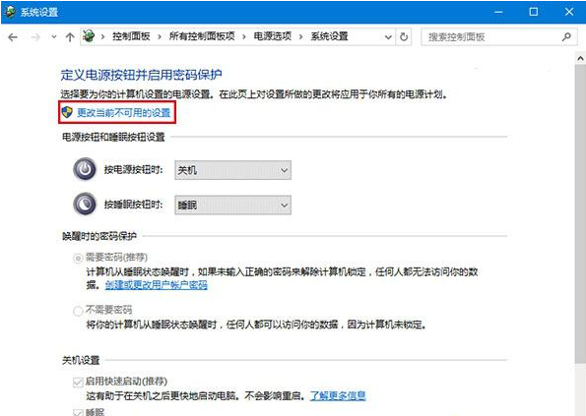
Task: Click the vertical scrollbar thumb
Action: [580, 213]
